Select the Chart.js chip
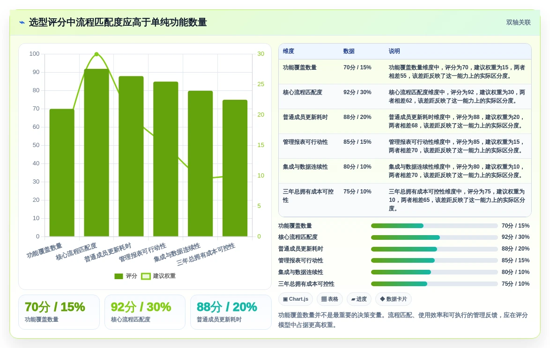Viewport: 550px width, 348px height. tap(295, 299)
